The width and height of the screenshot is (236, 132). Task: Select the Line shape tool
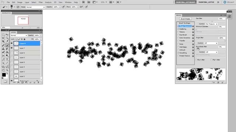point(7,63)
